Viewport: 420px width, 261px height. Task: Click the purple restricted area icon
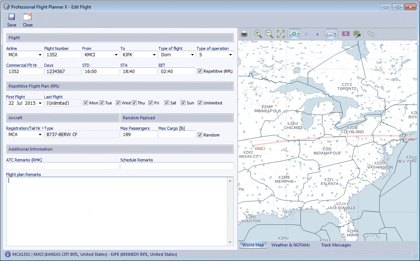pyautogui.click(x=345, y=34)
